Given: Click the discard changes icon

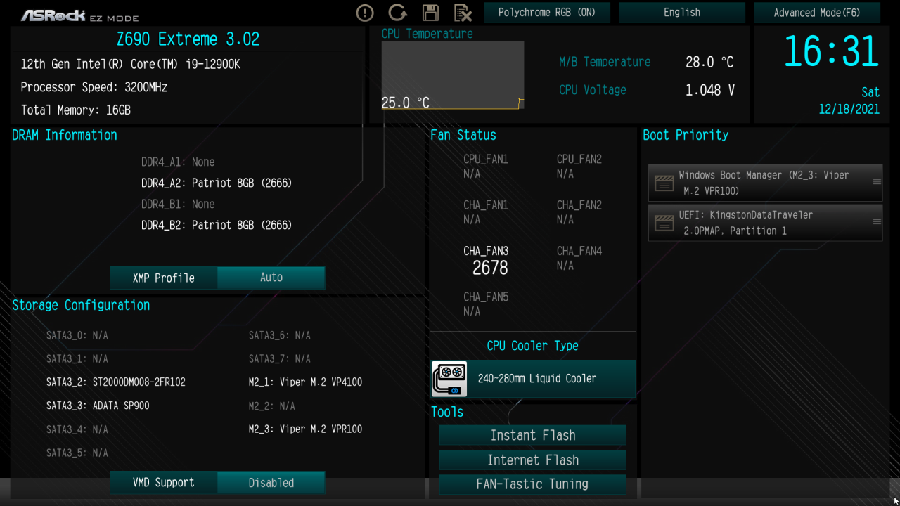Looking at the screenshot, I should tap(463, 13).
